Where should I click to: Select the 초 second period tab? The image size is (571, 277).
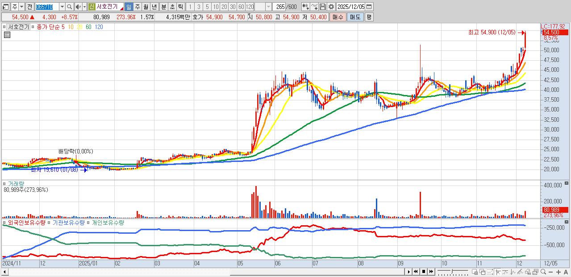coord(172,7)
